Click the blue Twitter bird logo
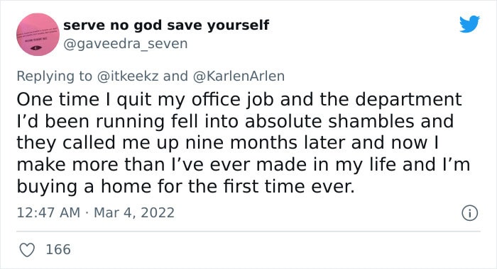This screenshot has height=269, width=497. (469, 24)
